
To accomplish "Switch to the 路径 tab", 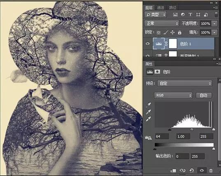I will 172,7.
